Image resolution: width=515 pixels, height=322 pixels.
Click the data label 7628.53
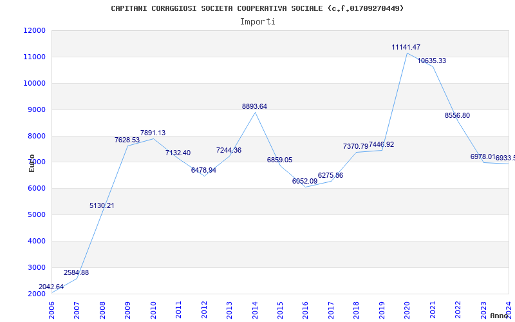(127, 140)
